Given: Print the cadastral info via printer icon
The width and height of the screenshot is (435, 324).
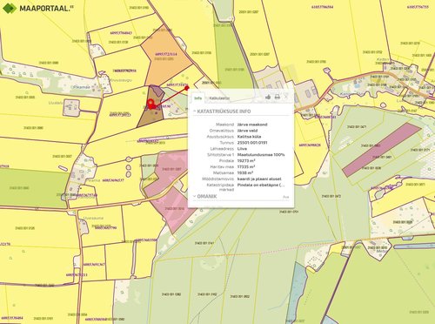Looking at the screenshot, I should [x=278, y=97].
